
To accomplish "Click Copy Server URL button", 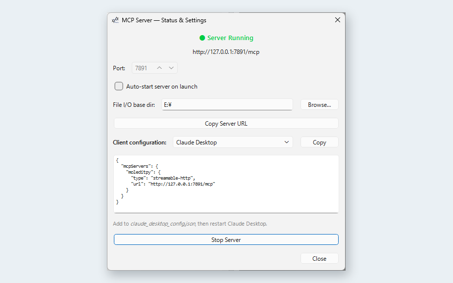I will (x=226, y=123).
